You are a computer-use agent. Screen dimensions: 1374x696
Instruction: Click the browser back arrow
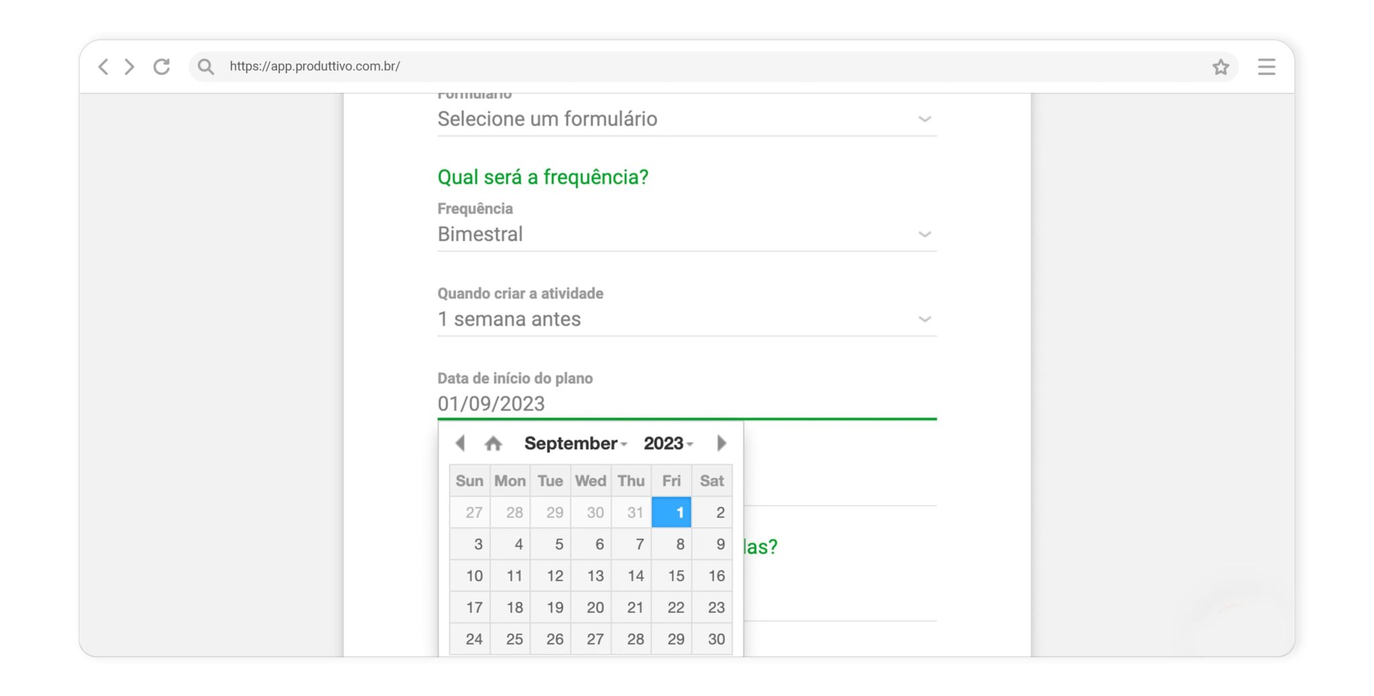point(103,66)
